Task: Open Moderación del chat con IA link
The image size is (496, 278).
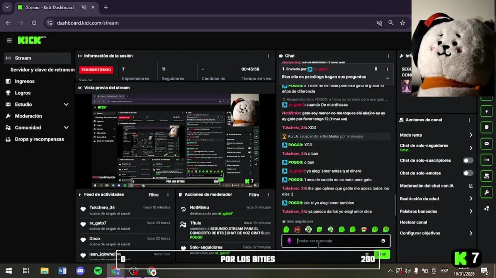Action: (x=471, y=186)
